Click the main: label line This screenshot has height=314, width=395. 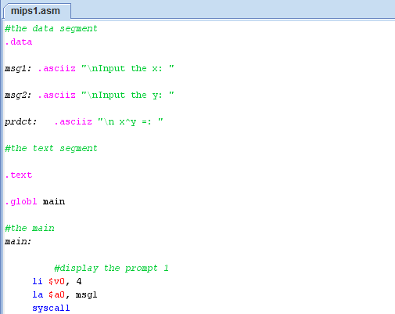click(18, 241)
